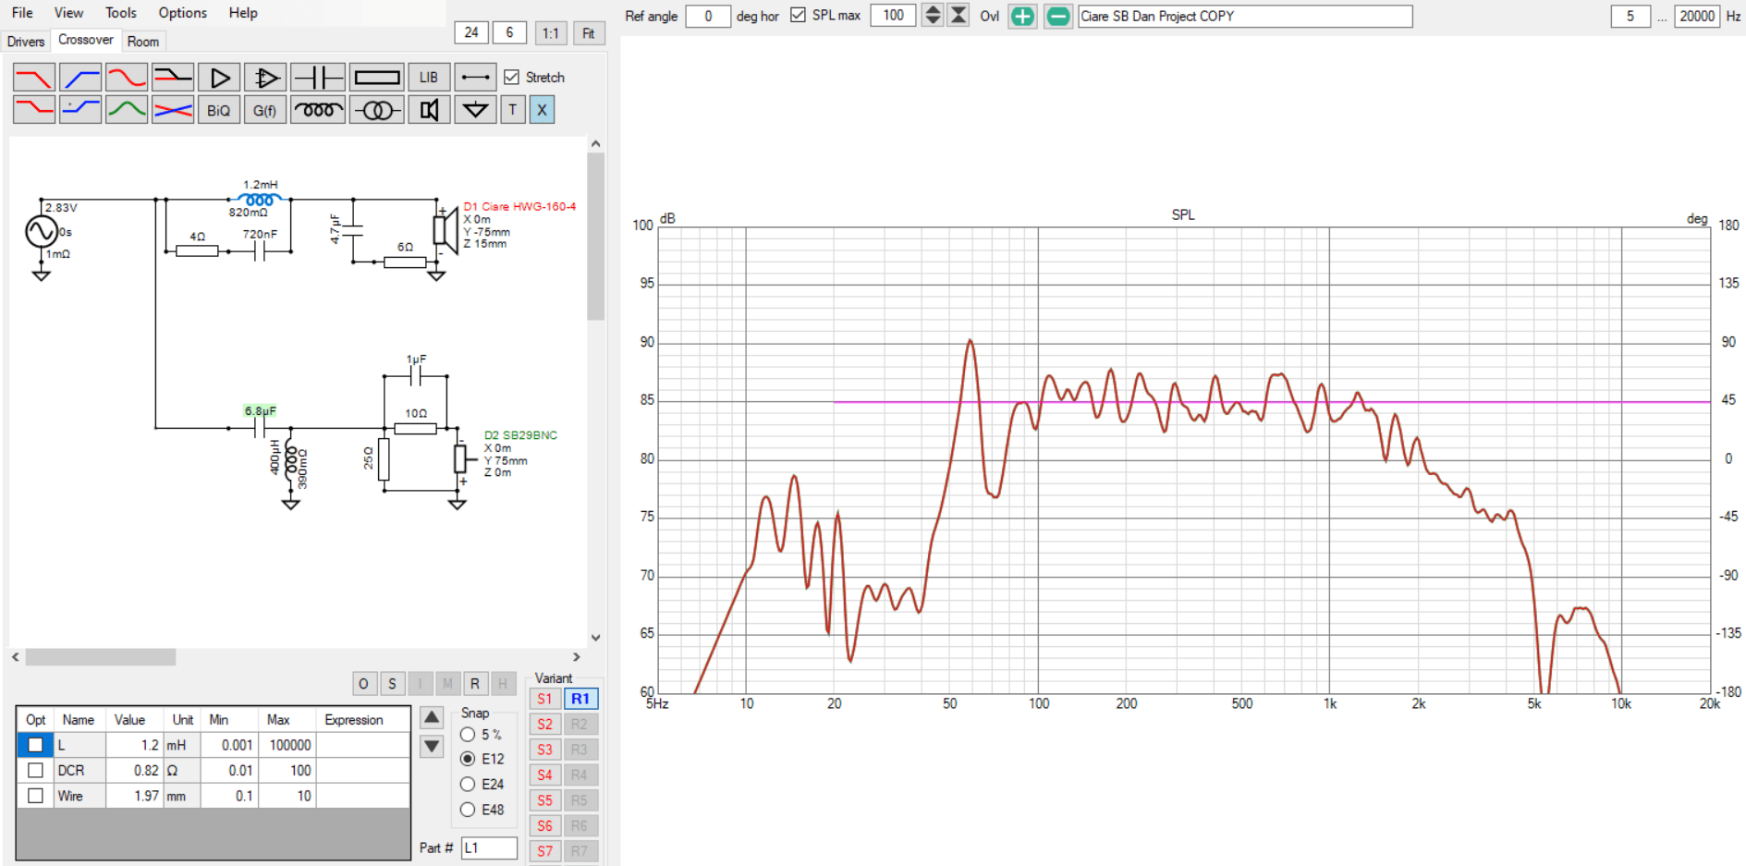Insert a BiQ biquad block
This screenshot has width=1746, height=866.
[219, 110]
